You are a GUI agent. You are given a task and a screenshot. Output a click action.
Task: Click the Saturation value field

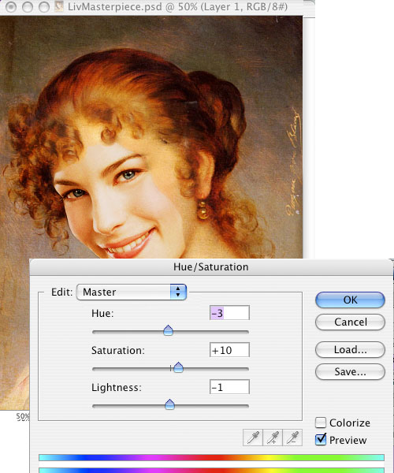tap(229, 350)
